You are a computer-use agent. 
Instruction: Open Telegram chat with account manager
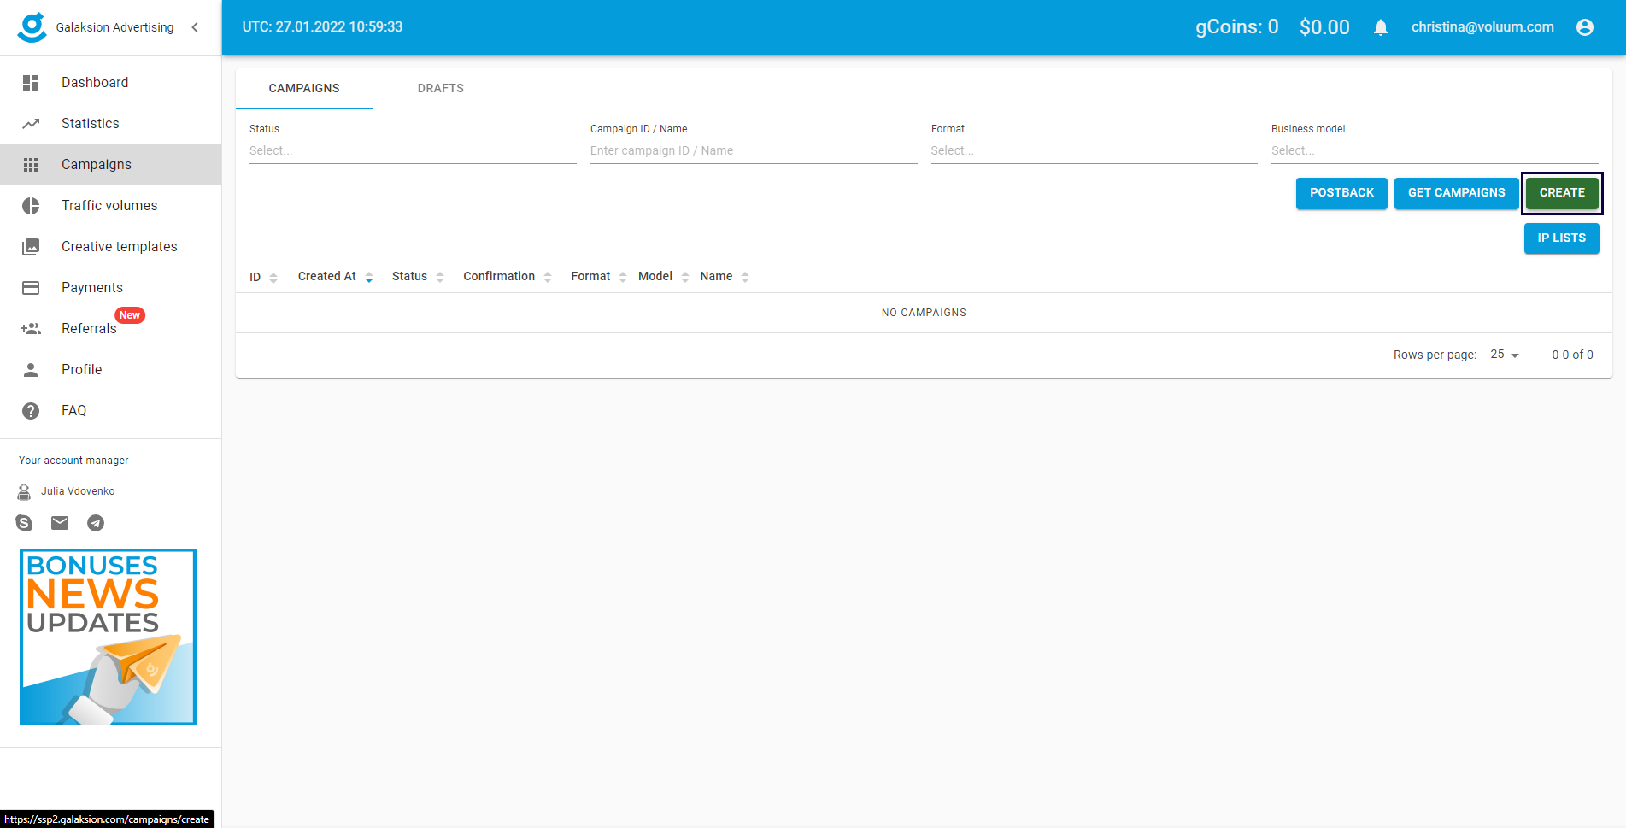pos(96,523)
